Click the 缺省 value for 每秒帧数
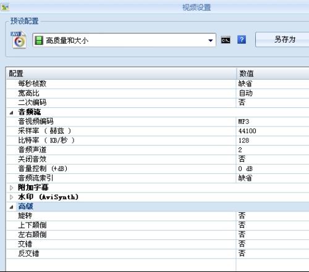Image resolution: width=309 pixels, height=272 pixels. click(x=245, y=84)
